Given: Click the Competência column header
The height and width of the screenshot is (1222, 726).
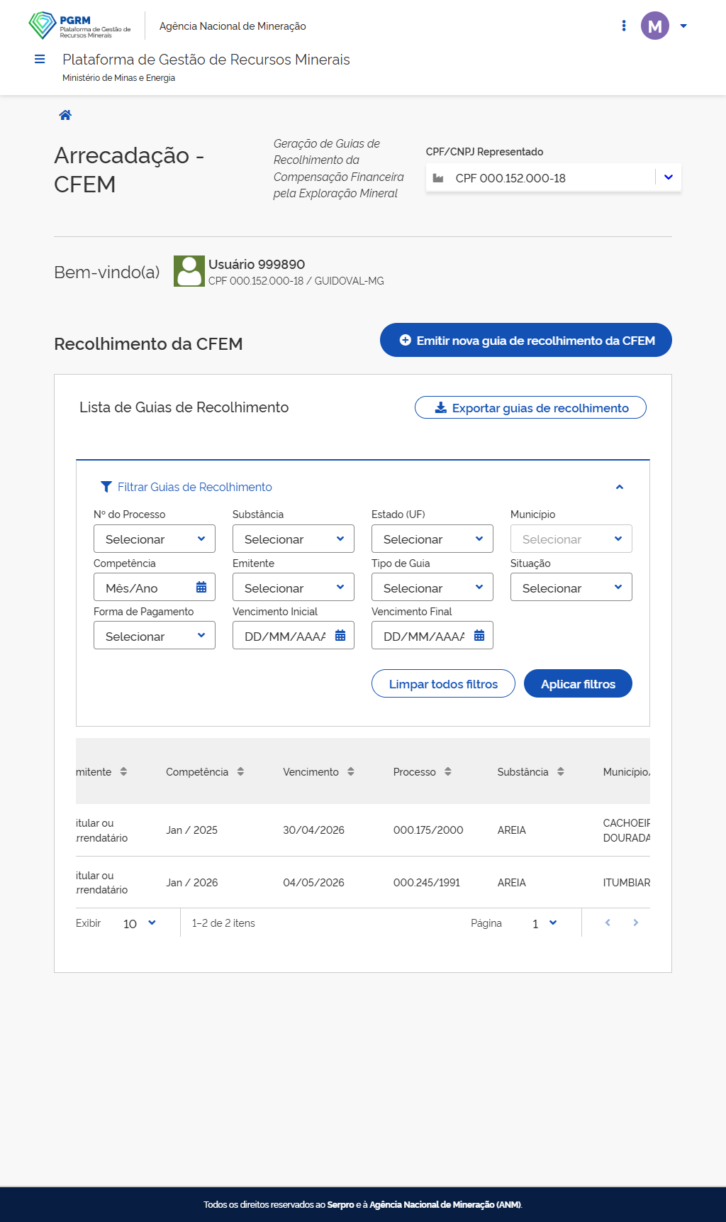Looking at the screenshot, I should coord(197,772).
